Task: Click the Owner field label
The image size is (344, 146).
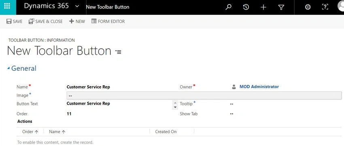Action: click(x=186, y=87)
